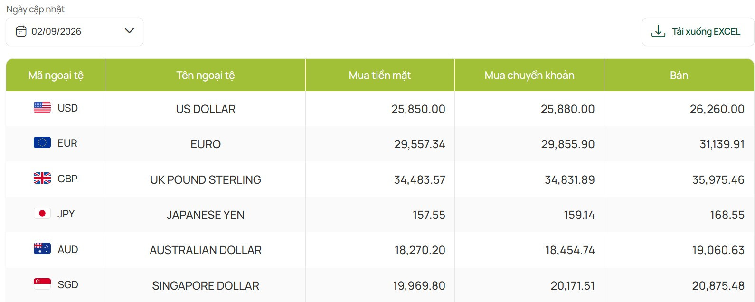The height and width of the screenshot is (302, 755).
Task: Click the JAPANESE YEN row name
Action: 206,215
